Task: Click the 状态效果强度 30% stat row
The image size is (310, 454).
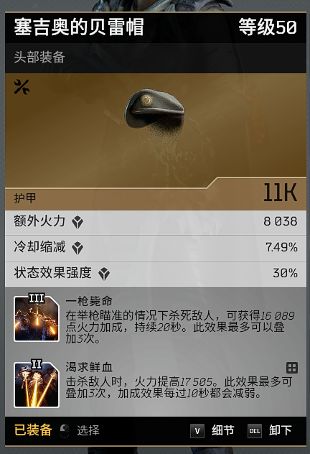Action: (156, 274)
